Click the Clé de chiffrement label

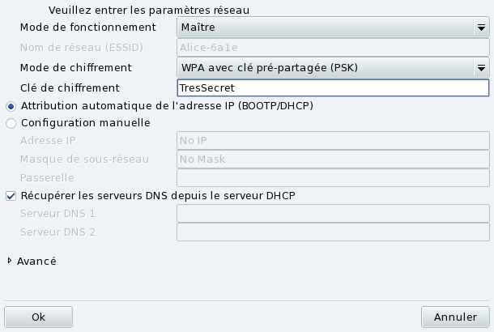[70, 87]
